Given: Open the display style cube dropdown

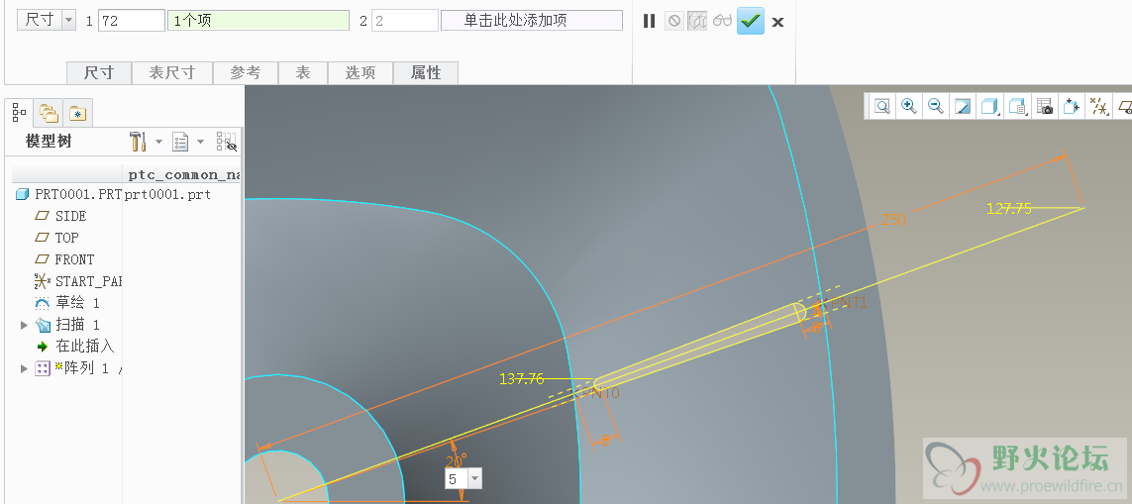Looking at the screenshot, I should 989,107.
